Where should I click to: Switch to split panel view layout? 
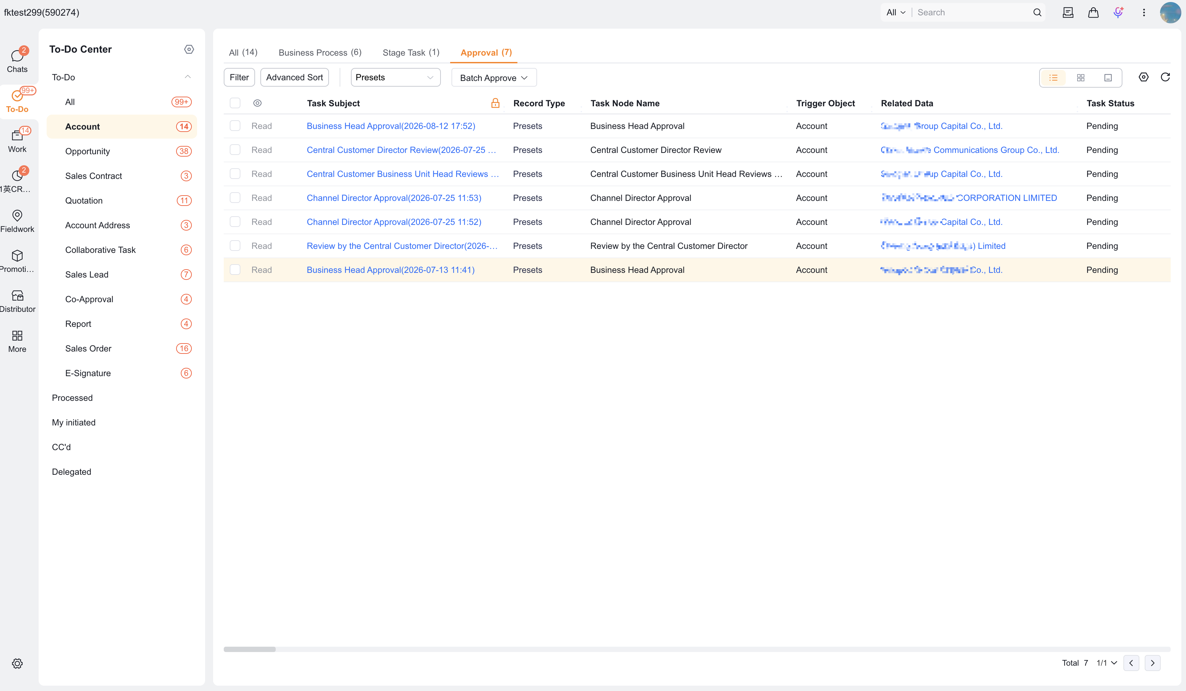[x=1108, y=78]
